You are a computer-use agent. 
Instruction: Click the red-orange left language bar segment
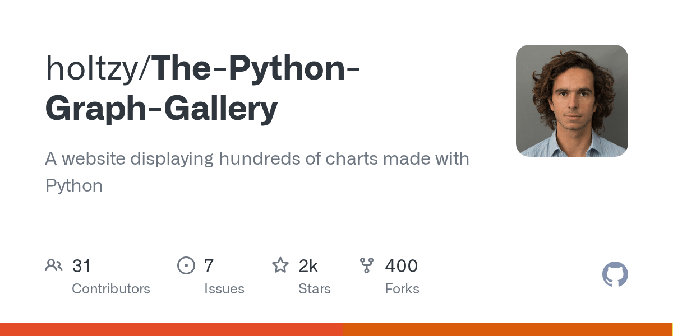[x=171, y=329]
